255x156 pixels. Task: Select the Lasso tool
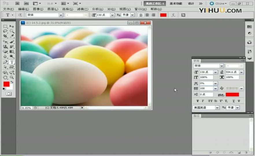coord(5,31)
